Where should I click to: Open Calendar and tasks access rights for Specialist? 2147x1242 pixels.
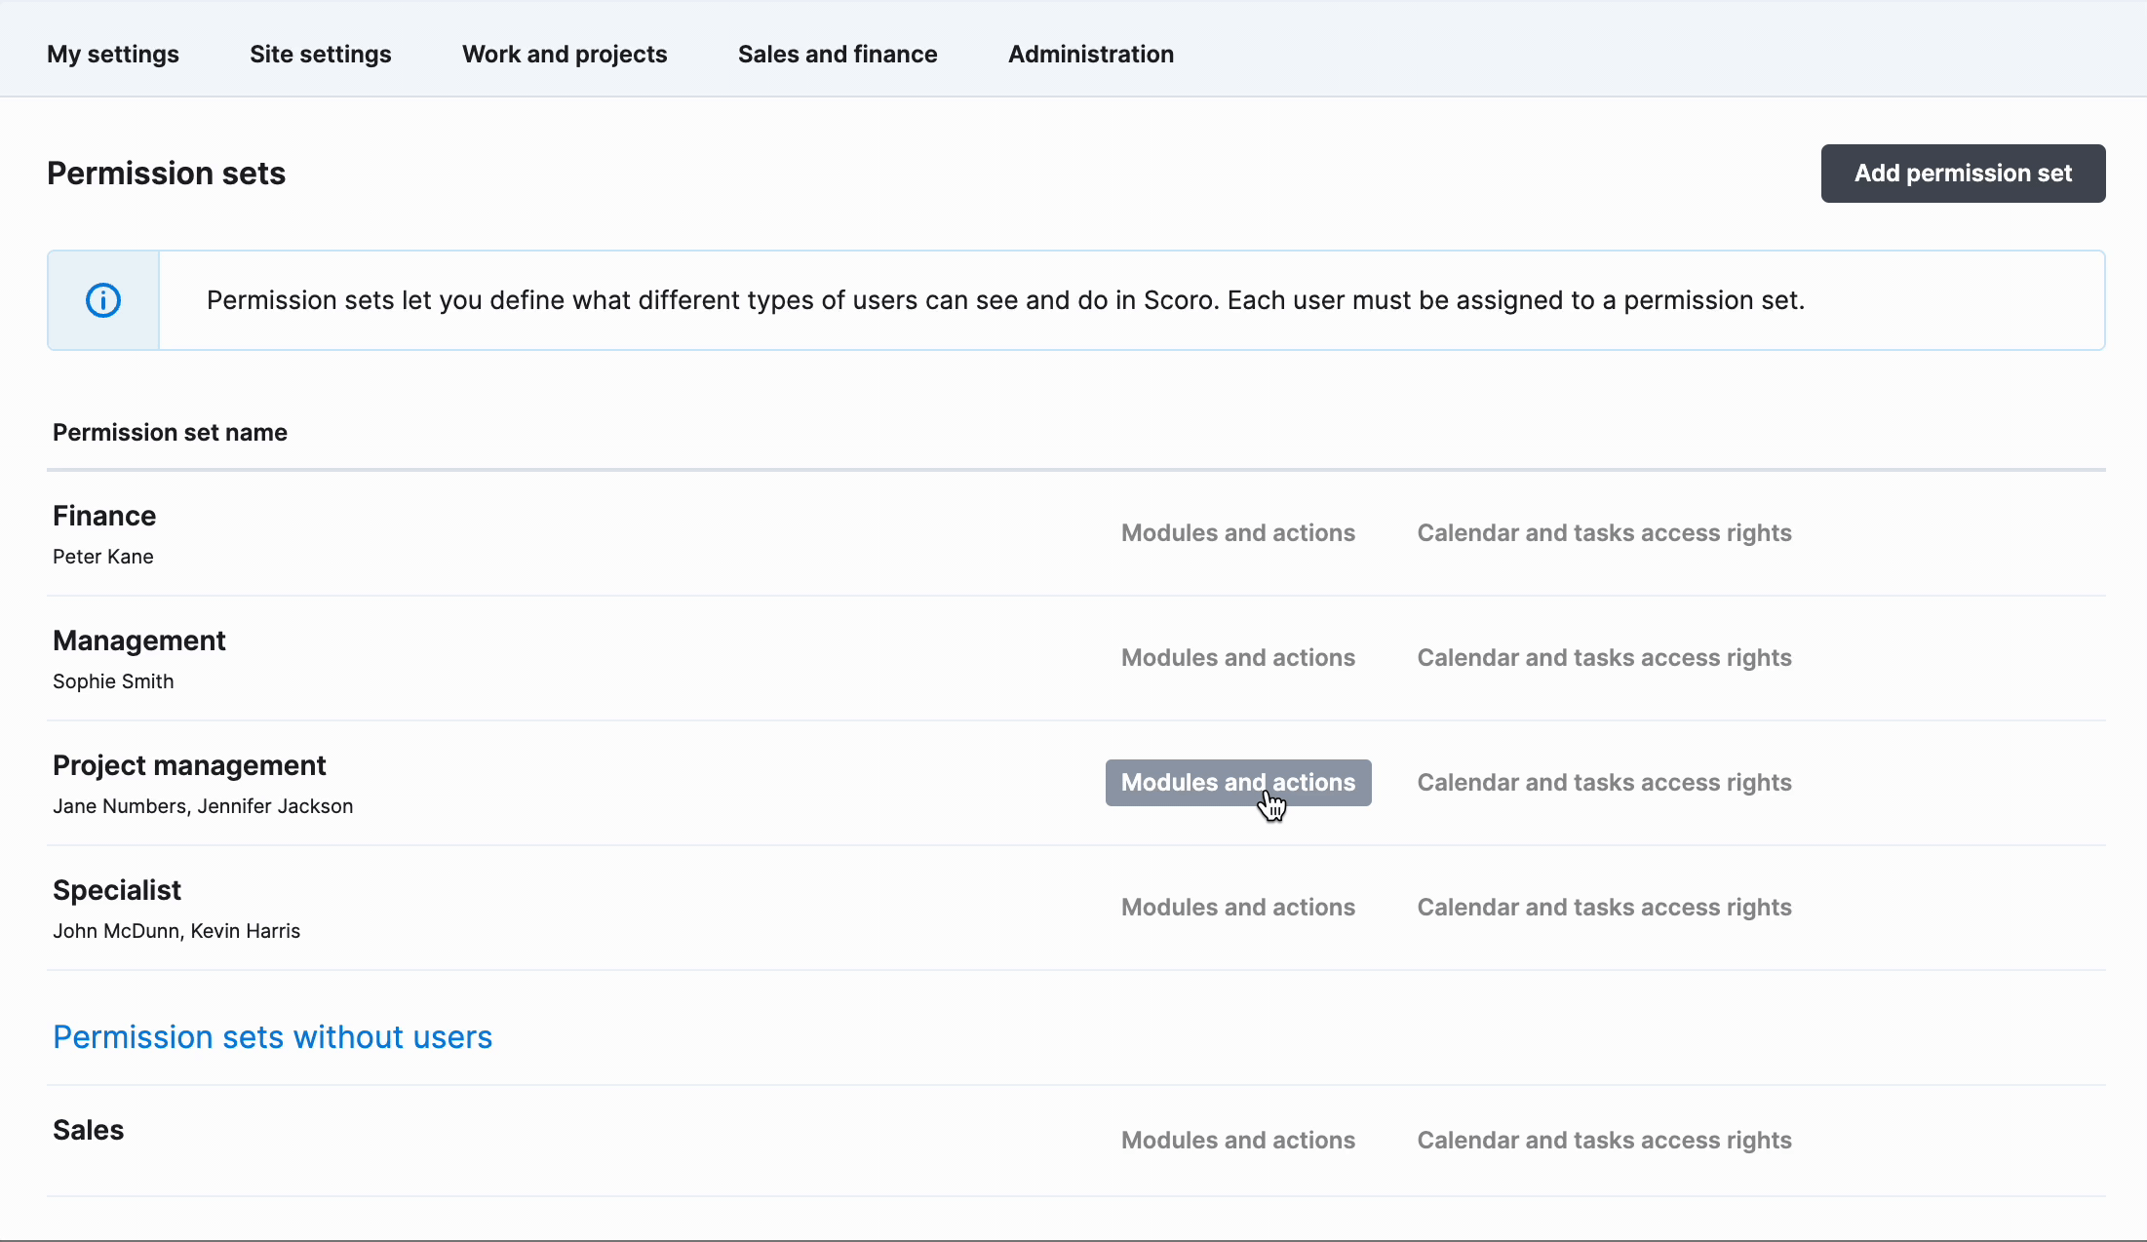pos(1604,908)
